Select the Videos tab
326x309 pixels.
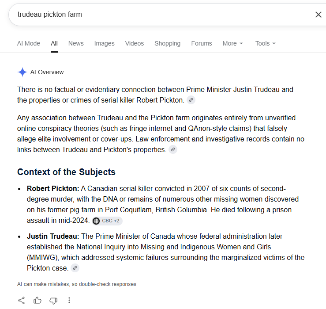click(134, 43)
